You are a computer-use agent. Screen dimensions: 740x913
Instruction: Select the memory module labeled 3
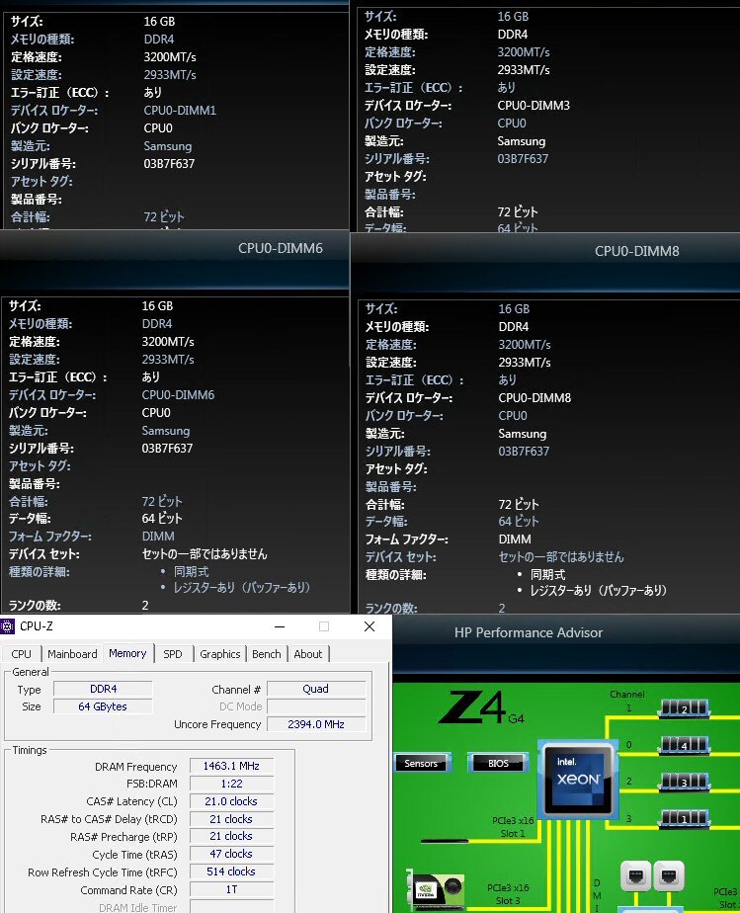(x=684, y=782)
